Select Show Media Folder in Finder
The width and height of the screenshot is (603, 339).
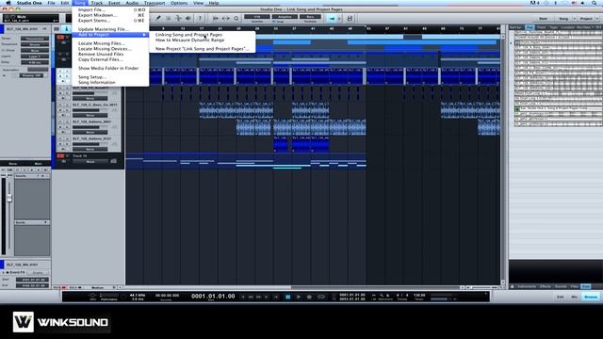pyautogui.click(x=110, y=68)
